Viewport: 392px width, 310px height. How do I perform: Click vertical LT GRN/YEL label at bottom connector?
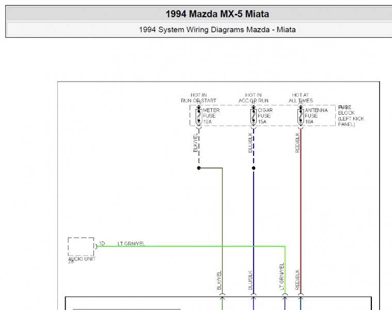pyautogui.click(x=282, y=276)
